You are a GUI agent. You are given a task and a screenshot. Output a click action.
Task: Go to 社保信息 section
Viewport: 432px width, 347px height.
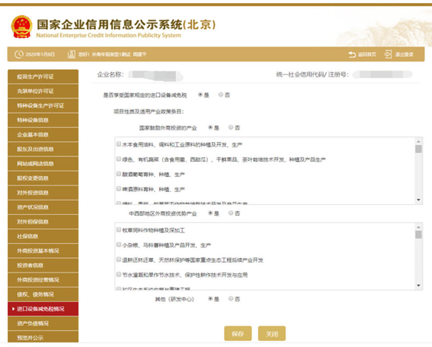43,236
